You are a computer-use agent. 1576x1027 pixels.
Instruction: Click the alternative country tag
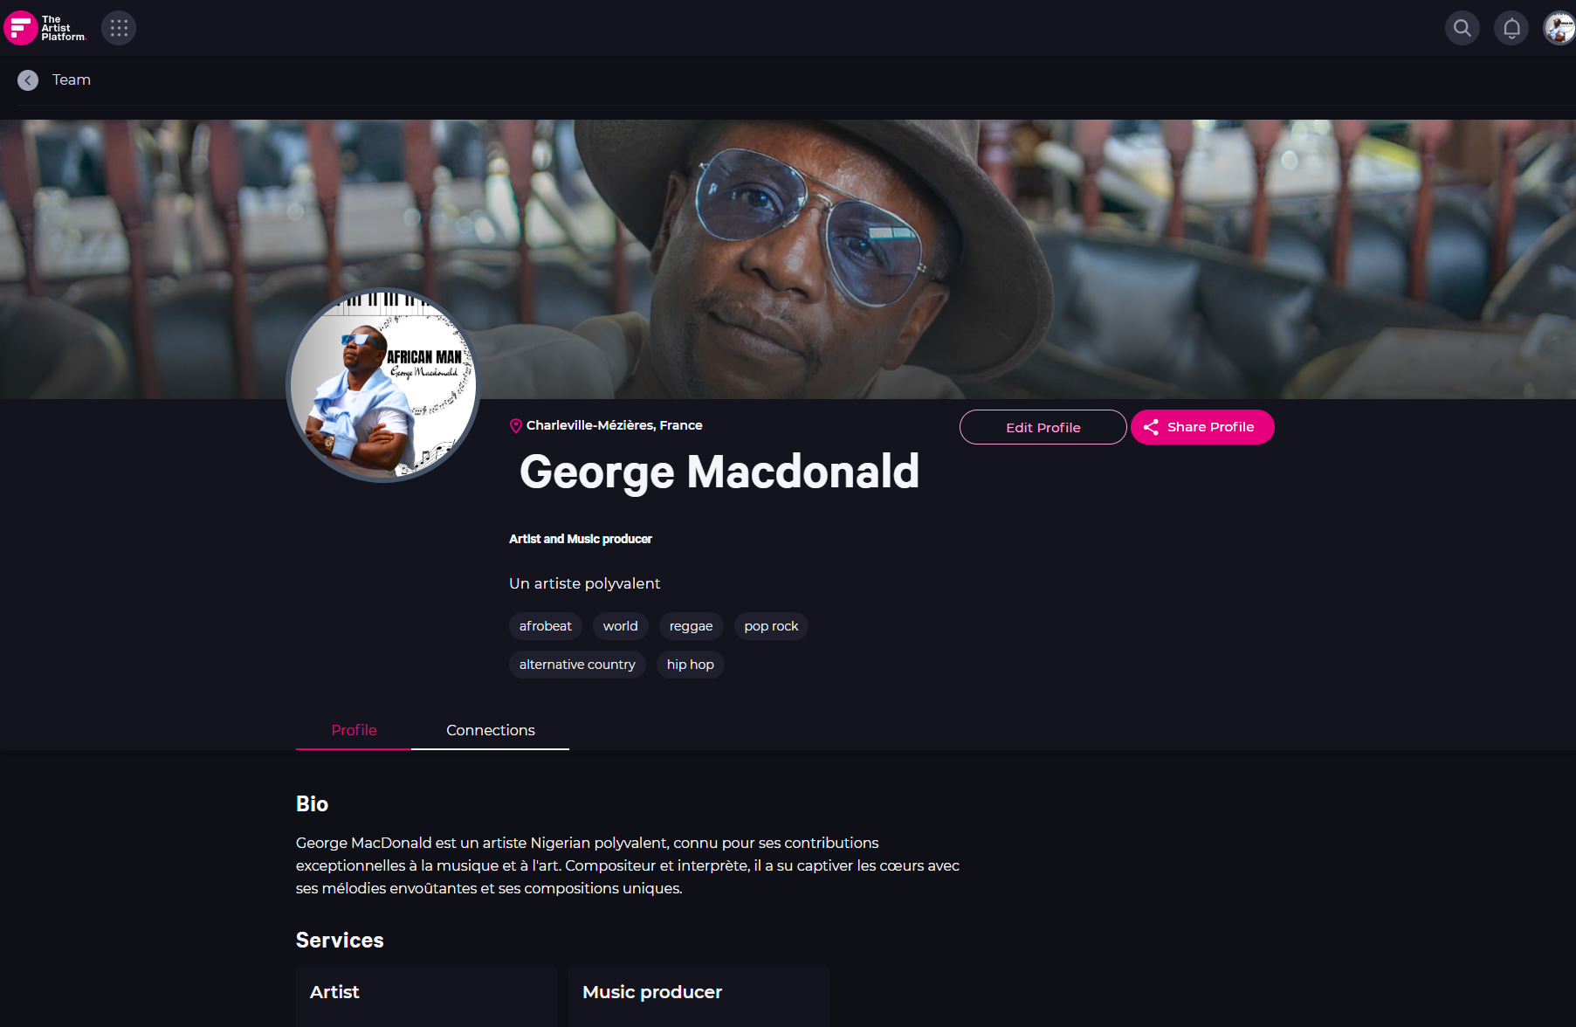tap(577, 665)
